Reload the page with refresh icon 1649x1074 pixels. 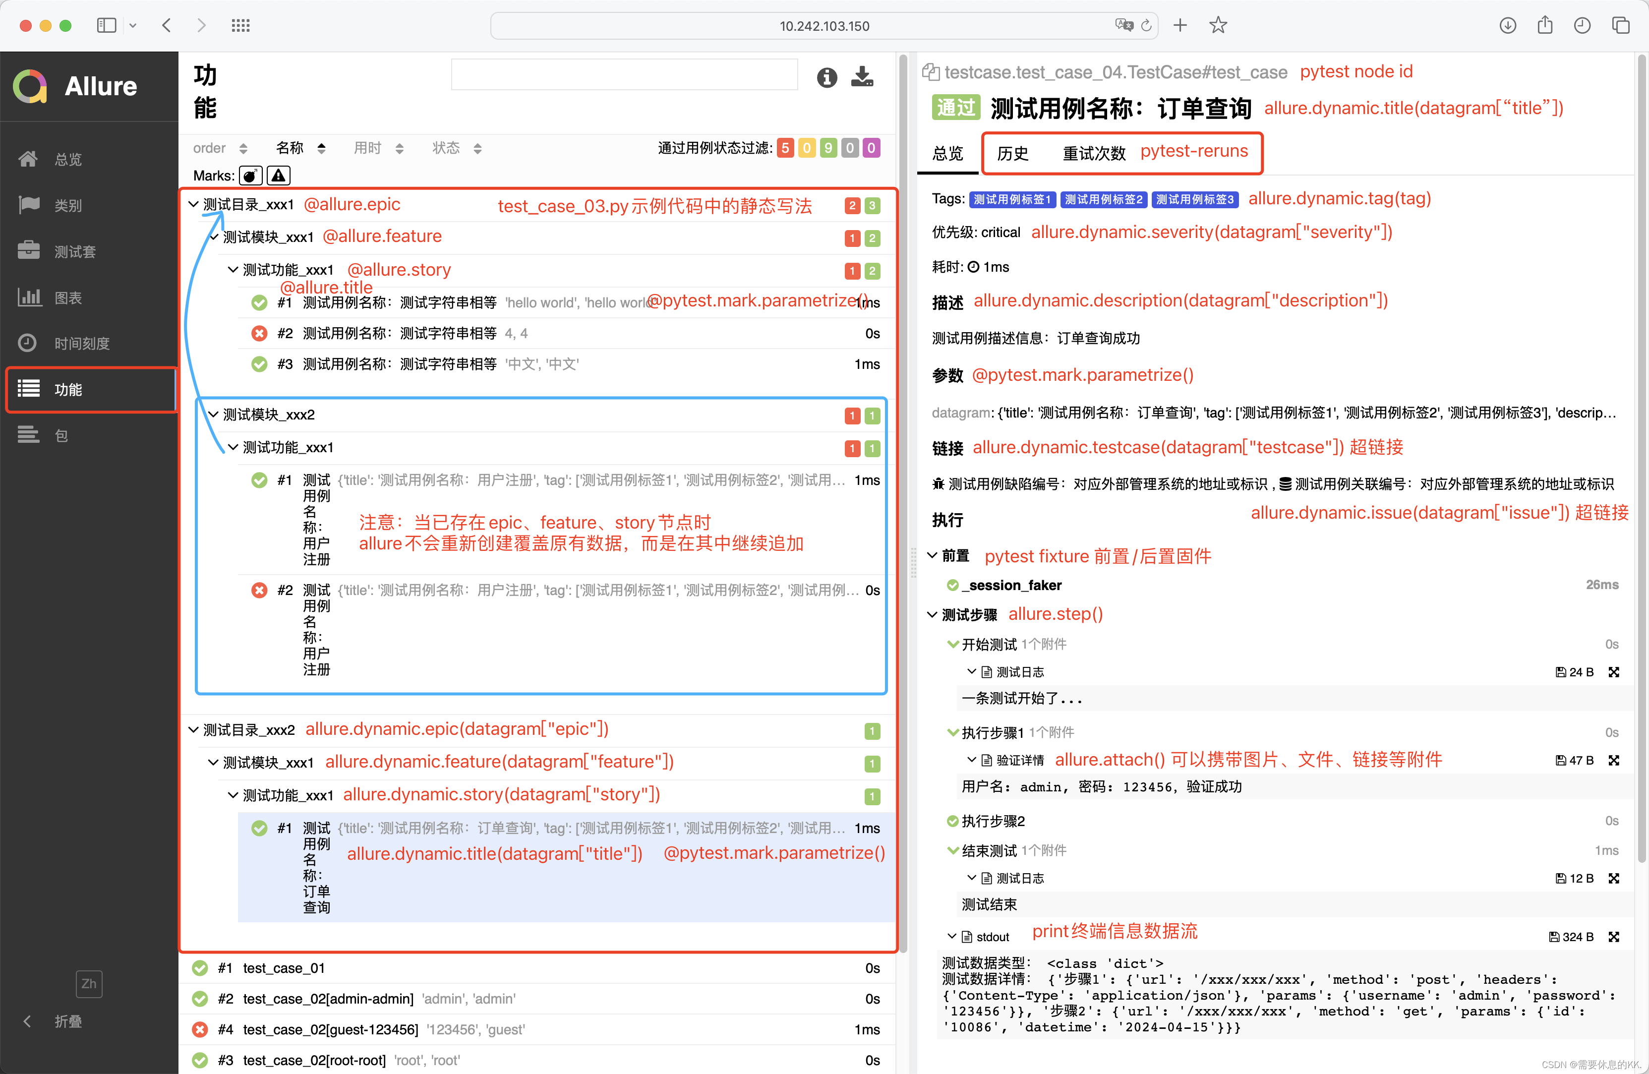tap(1146, 26)
